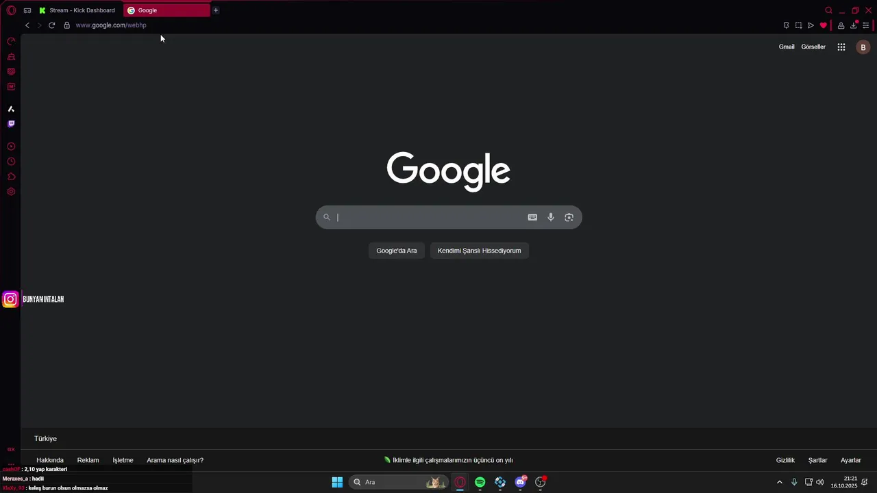Screen dimensions: 877x493
Task: Open the volume speaker tray icon
Action: (820, 482)
